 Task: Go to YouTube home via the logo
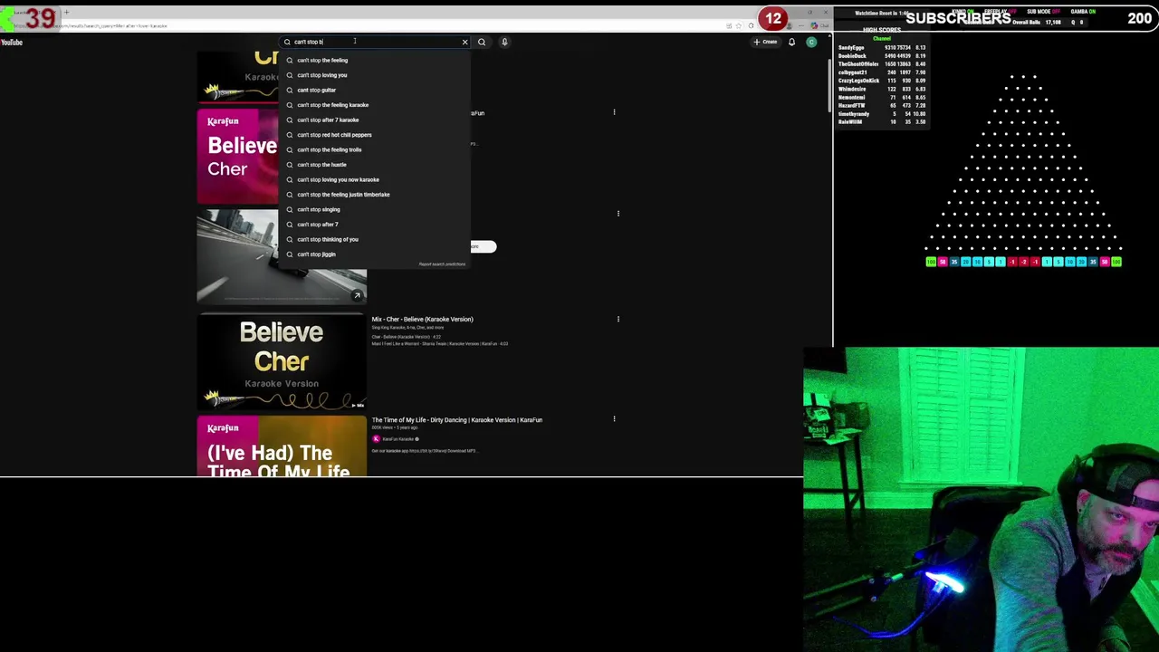tap(12, 42)
